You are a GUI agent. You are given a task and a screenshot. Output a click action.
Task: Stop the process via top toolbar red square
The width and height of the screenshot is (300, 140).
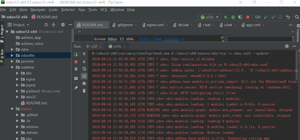pyautogui.click(x=248, y=17)
